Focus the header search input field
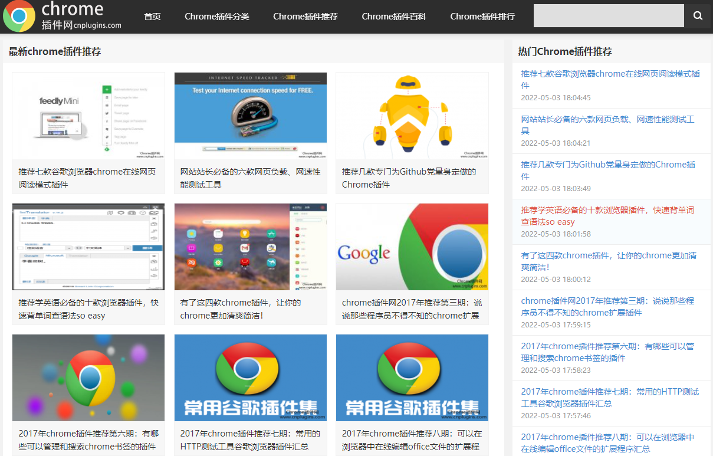 point(609,16)
